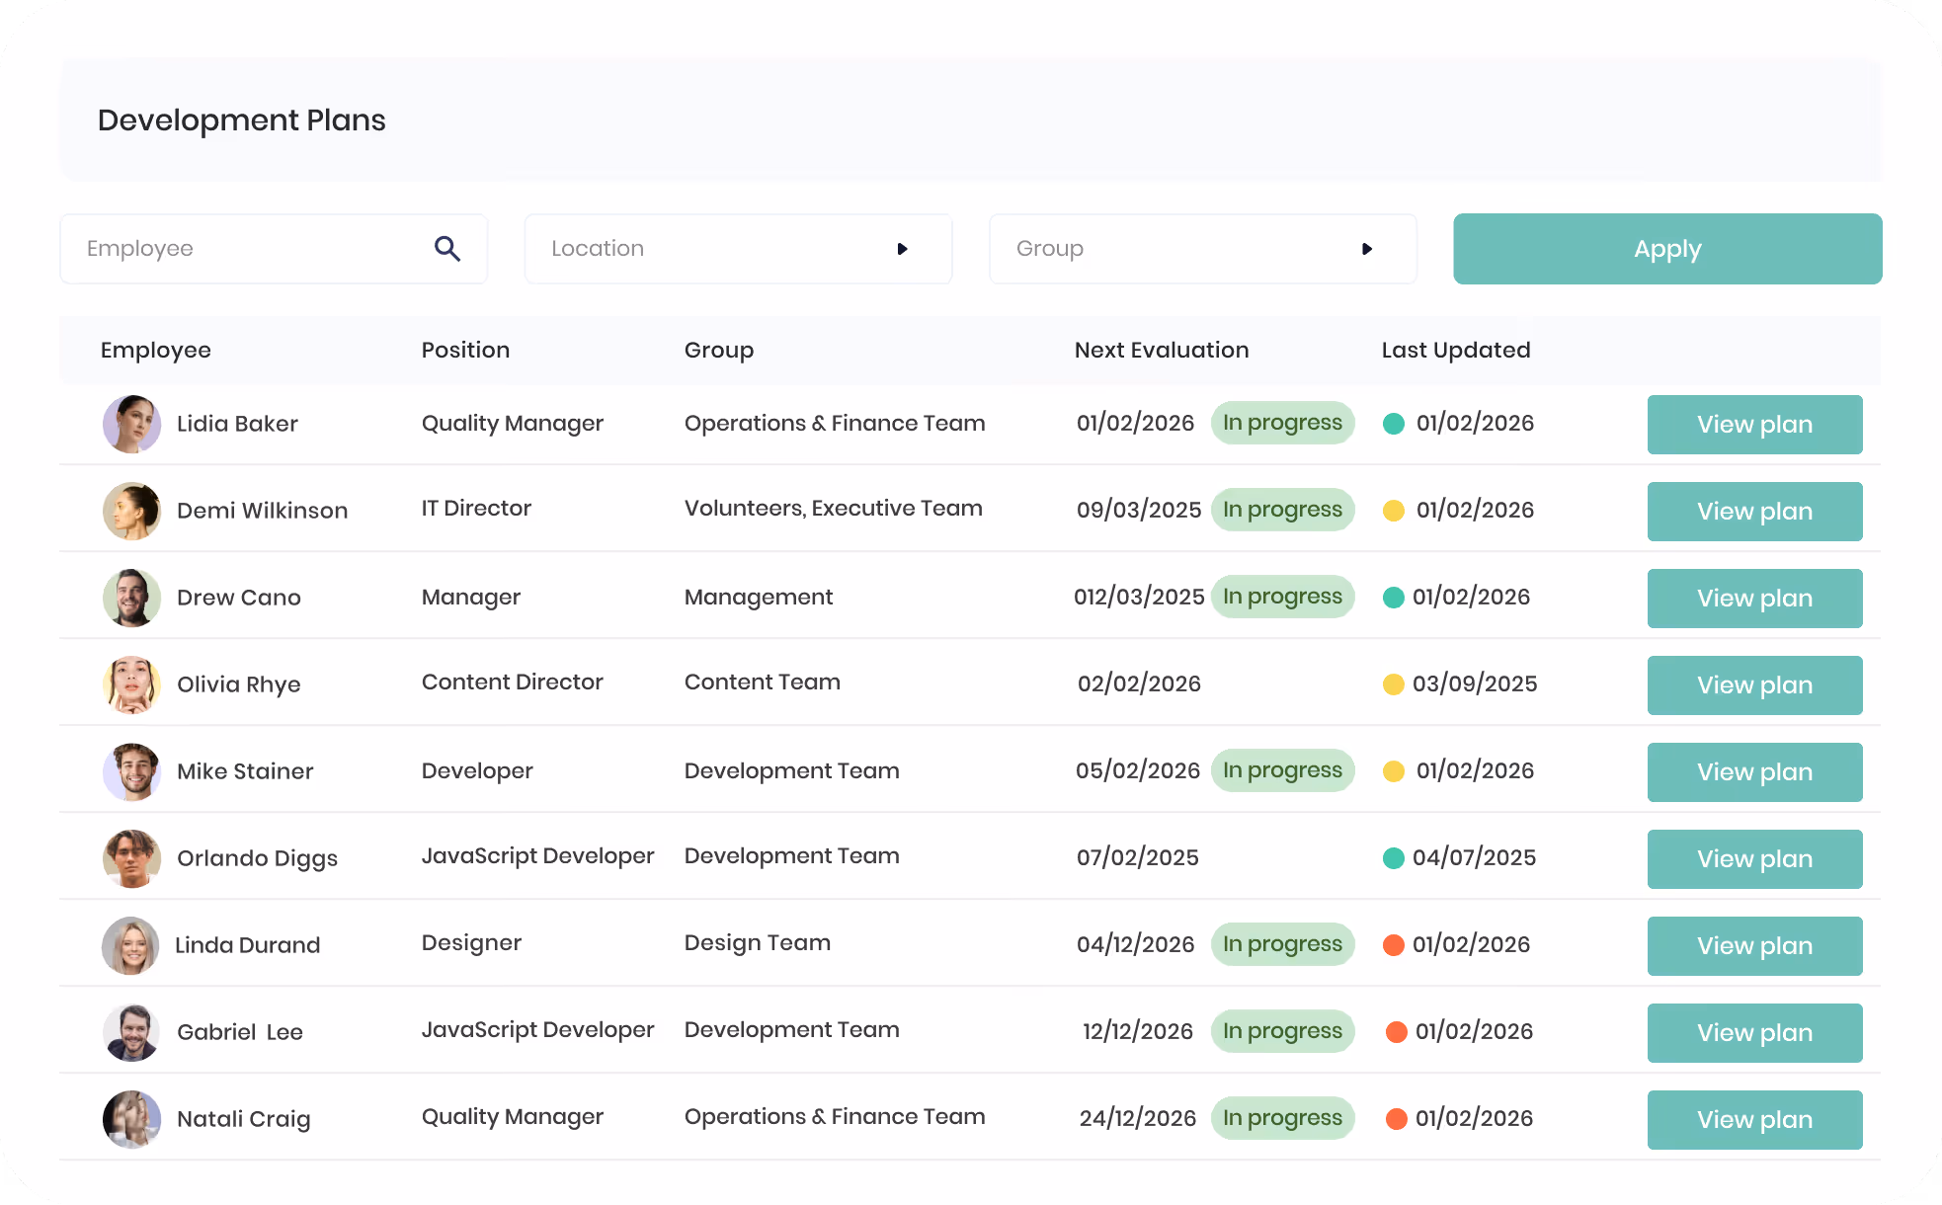Viewport: 1942px width, 1205px height.
Task: Click green status dot in Drew Cano row
Action: (x=1394, y=598)
